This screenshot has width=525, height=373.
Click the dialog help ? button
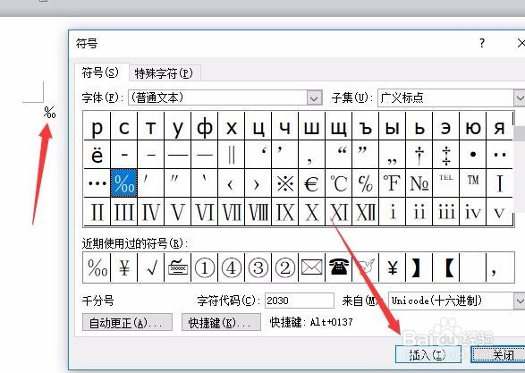point(482,43)
